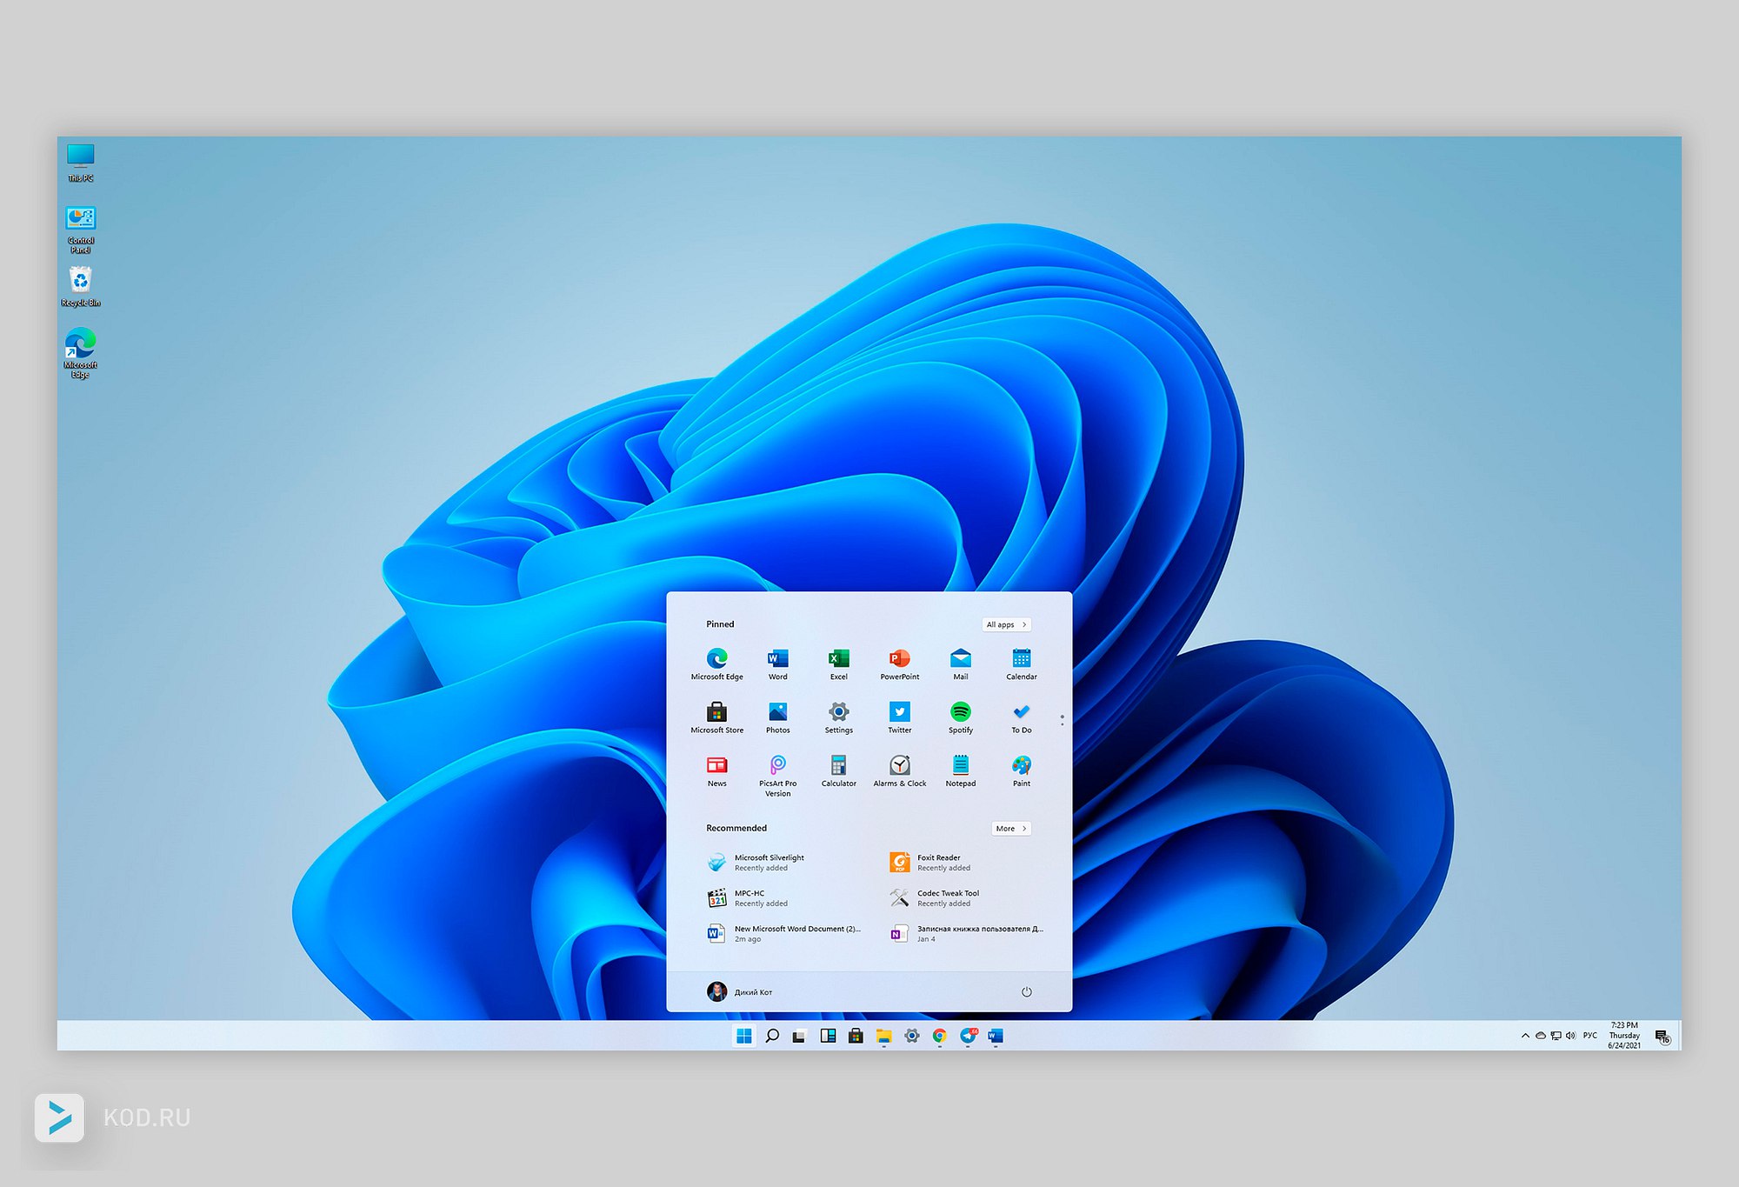Open the Mail app

[x=960, y=664]
